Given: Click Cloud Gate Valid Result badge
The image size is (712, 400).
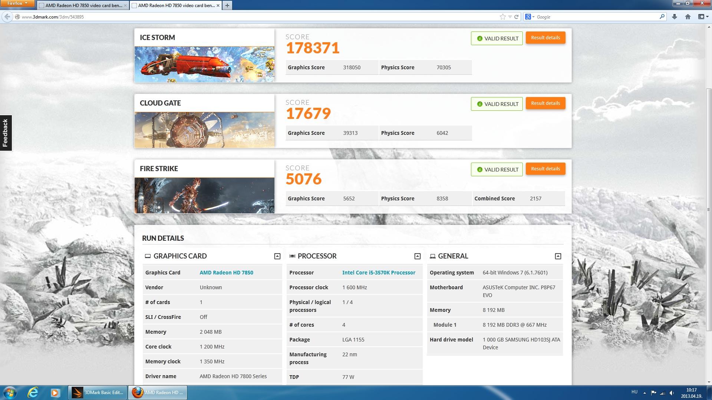Looking at the screenshot, I should [497, 104].
